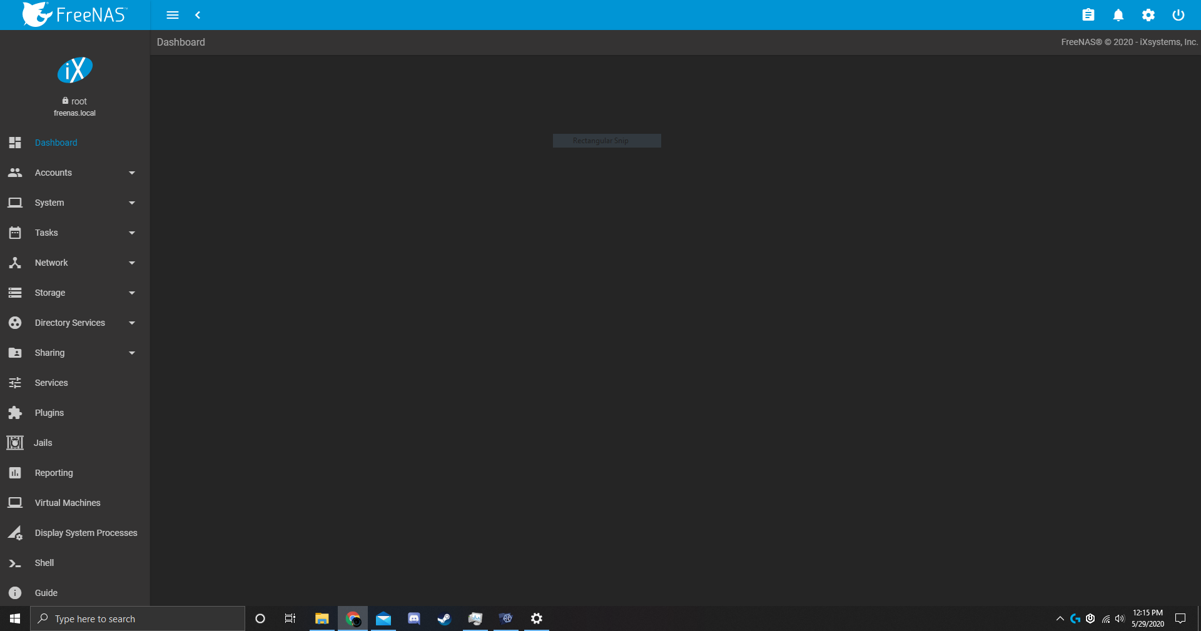Go to Plugins page
The height and width of the screenshot is (631, 1201).
(49, 413)
